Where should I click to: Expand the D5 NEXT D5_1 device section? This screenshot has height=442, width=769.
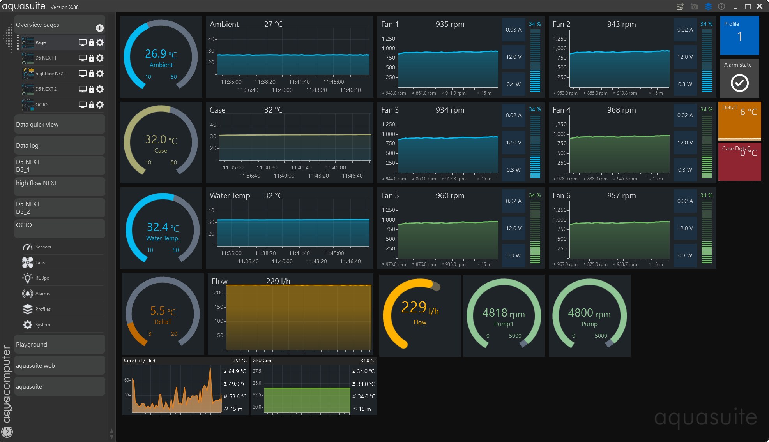pos(60,166)
